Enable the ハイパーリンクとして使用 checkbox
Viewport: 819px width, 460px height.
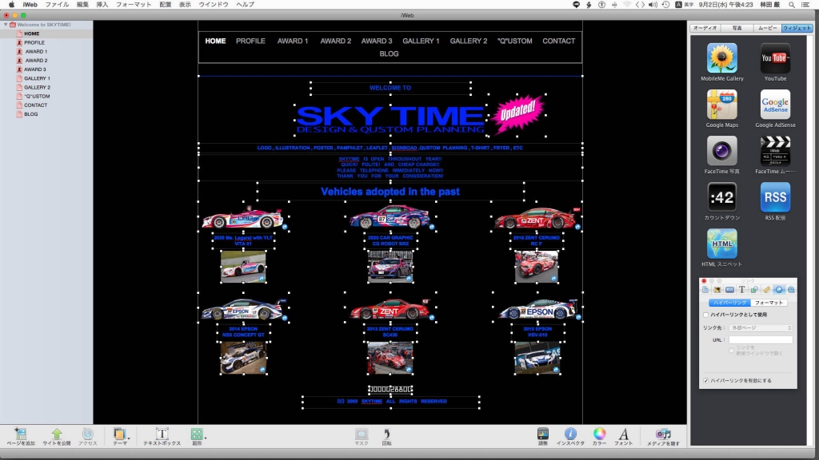click(x=705, y=315)
